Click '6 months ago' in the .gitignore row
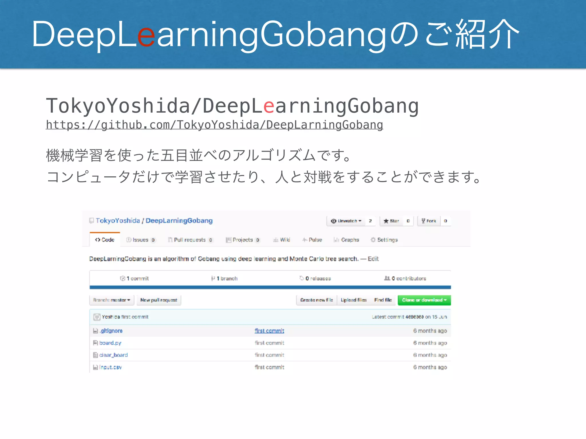 click(x=430, y=331)
